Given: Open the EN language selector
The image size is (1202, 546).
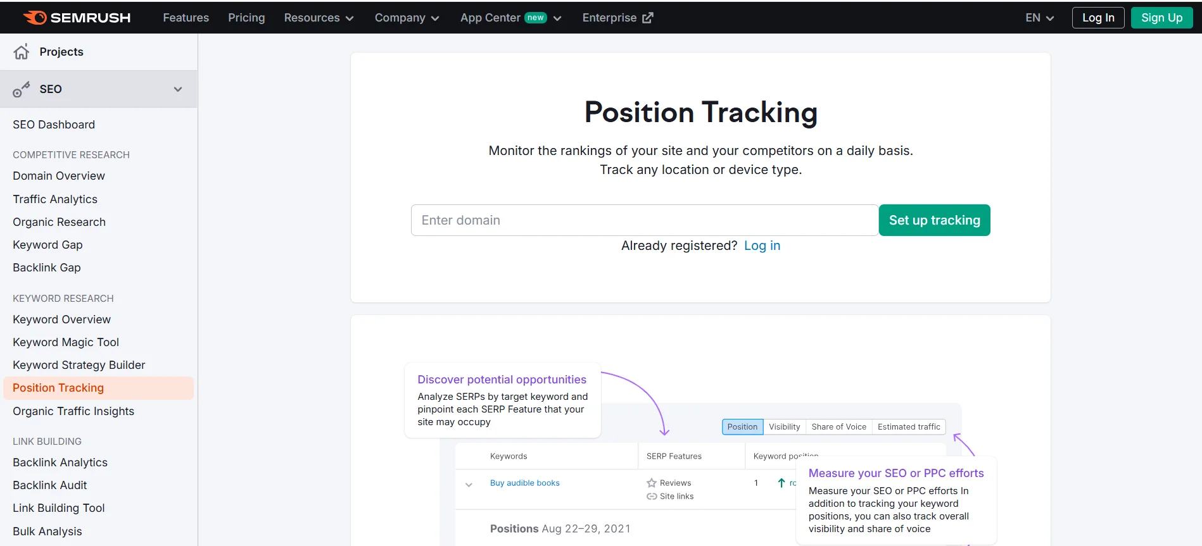Looking at the screenshot, I should 1039,18.
